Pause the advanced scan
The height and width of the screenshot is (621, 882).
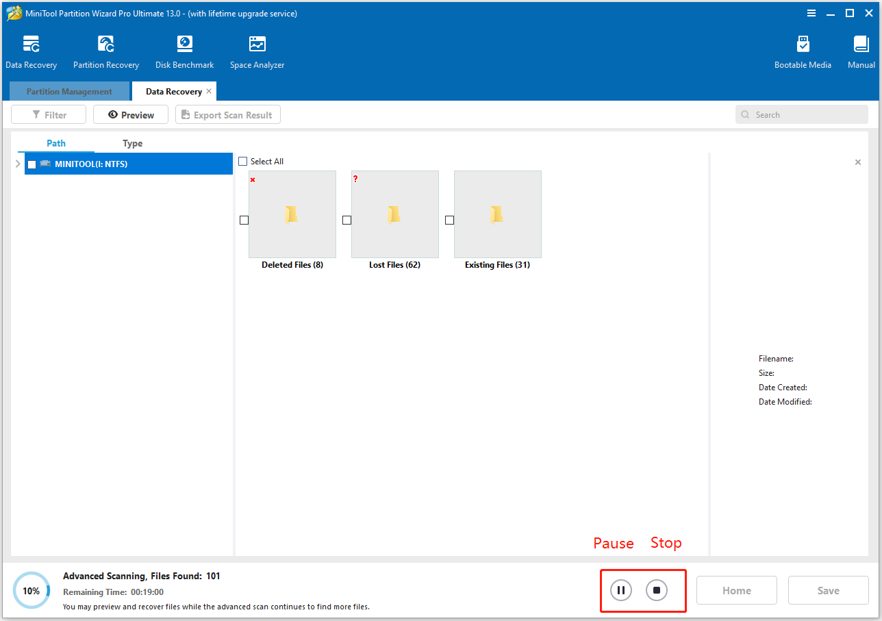[x=620, y=590]
